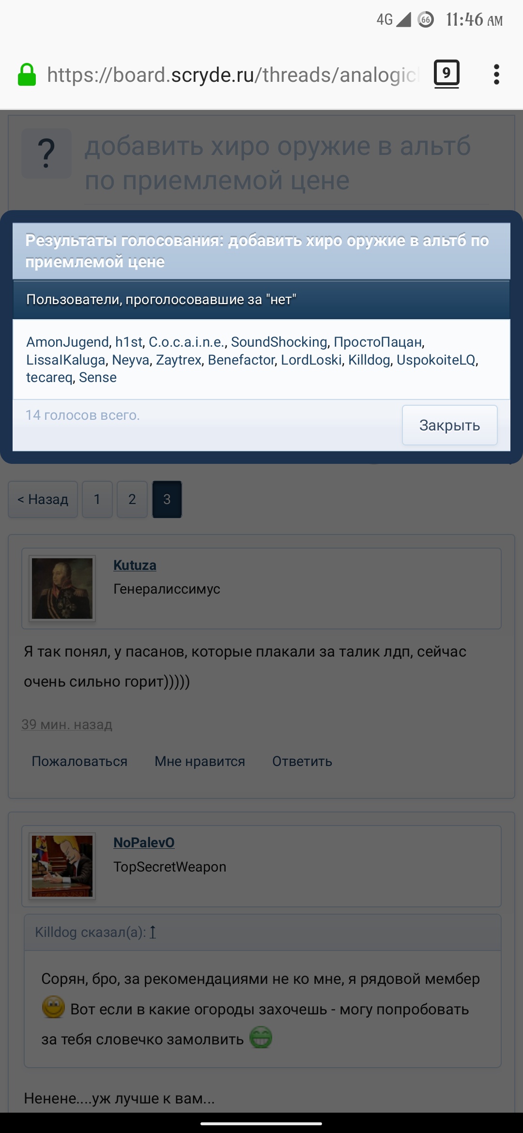Viewport: 523px width, 1133px height.
Task: Click the 39 мин. назад timestamp
Action: 67,724
